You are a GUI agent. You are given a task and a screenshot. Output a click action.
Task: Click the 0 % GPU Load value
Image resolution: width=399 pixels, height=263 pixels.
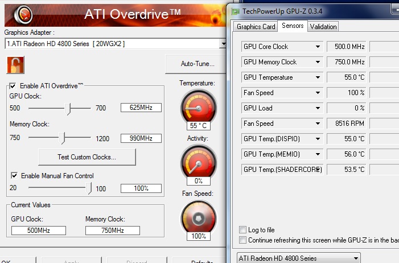coord(347,108)
